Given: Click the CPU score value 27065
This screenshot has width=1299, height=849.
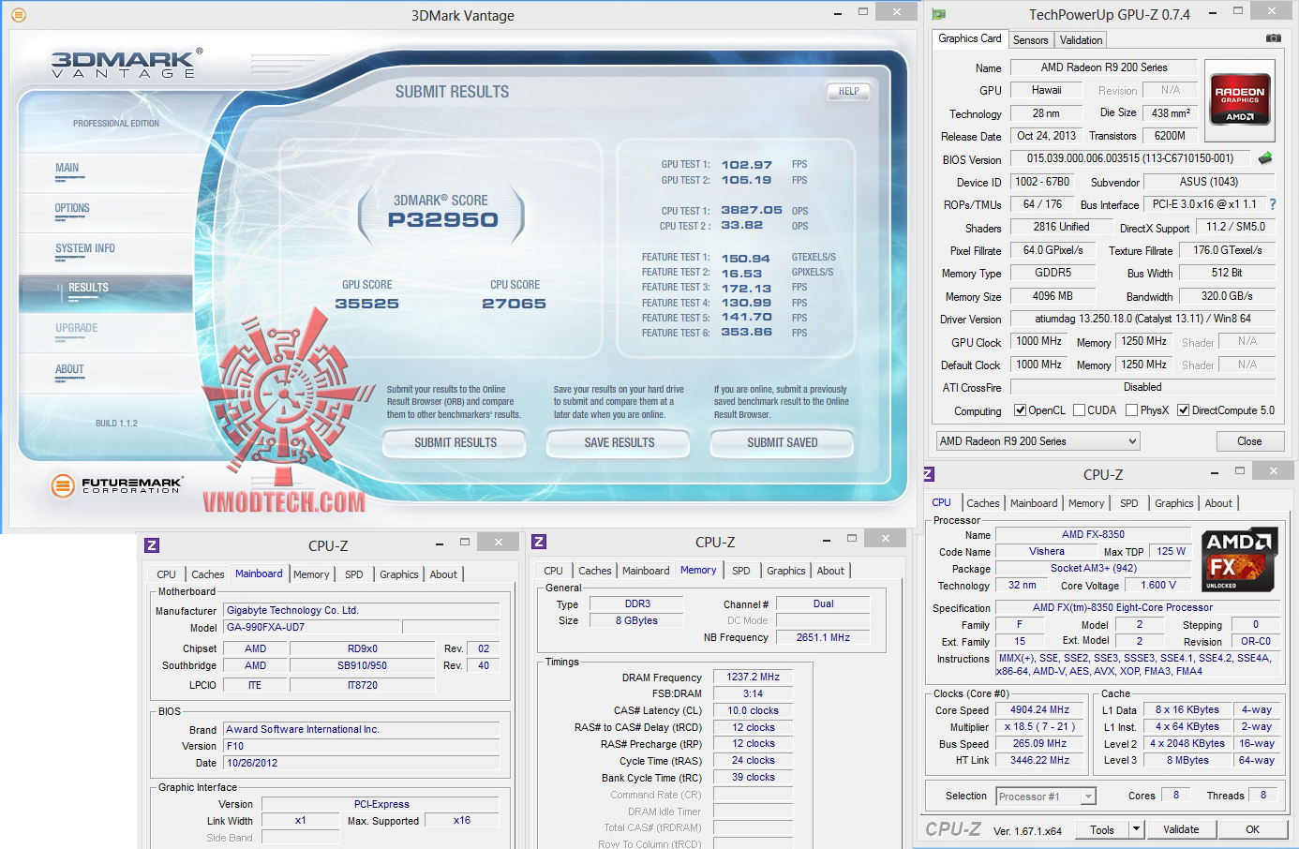Looking at the screenshot, I should [x=514, y=304].
